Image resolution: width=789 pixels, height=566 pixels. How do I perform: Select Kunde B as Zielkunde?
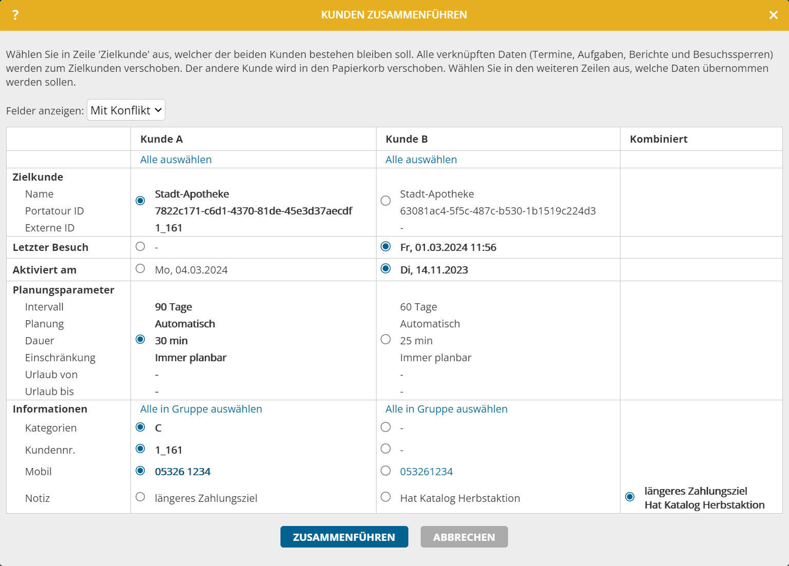tap(386, 201)
